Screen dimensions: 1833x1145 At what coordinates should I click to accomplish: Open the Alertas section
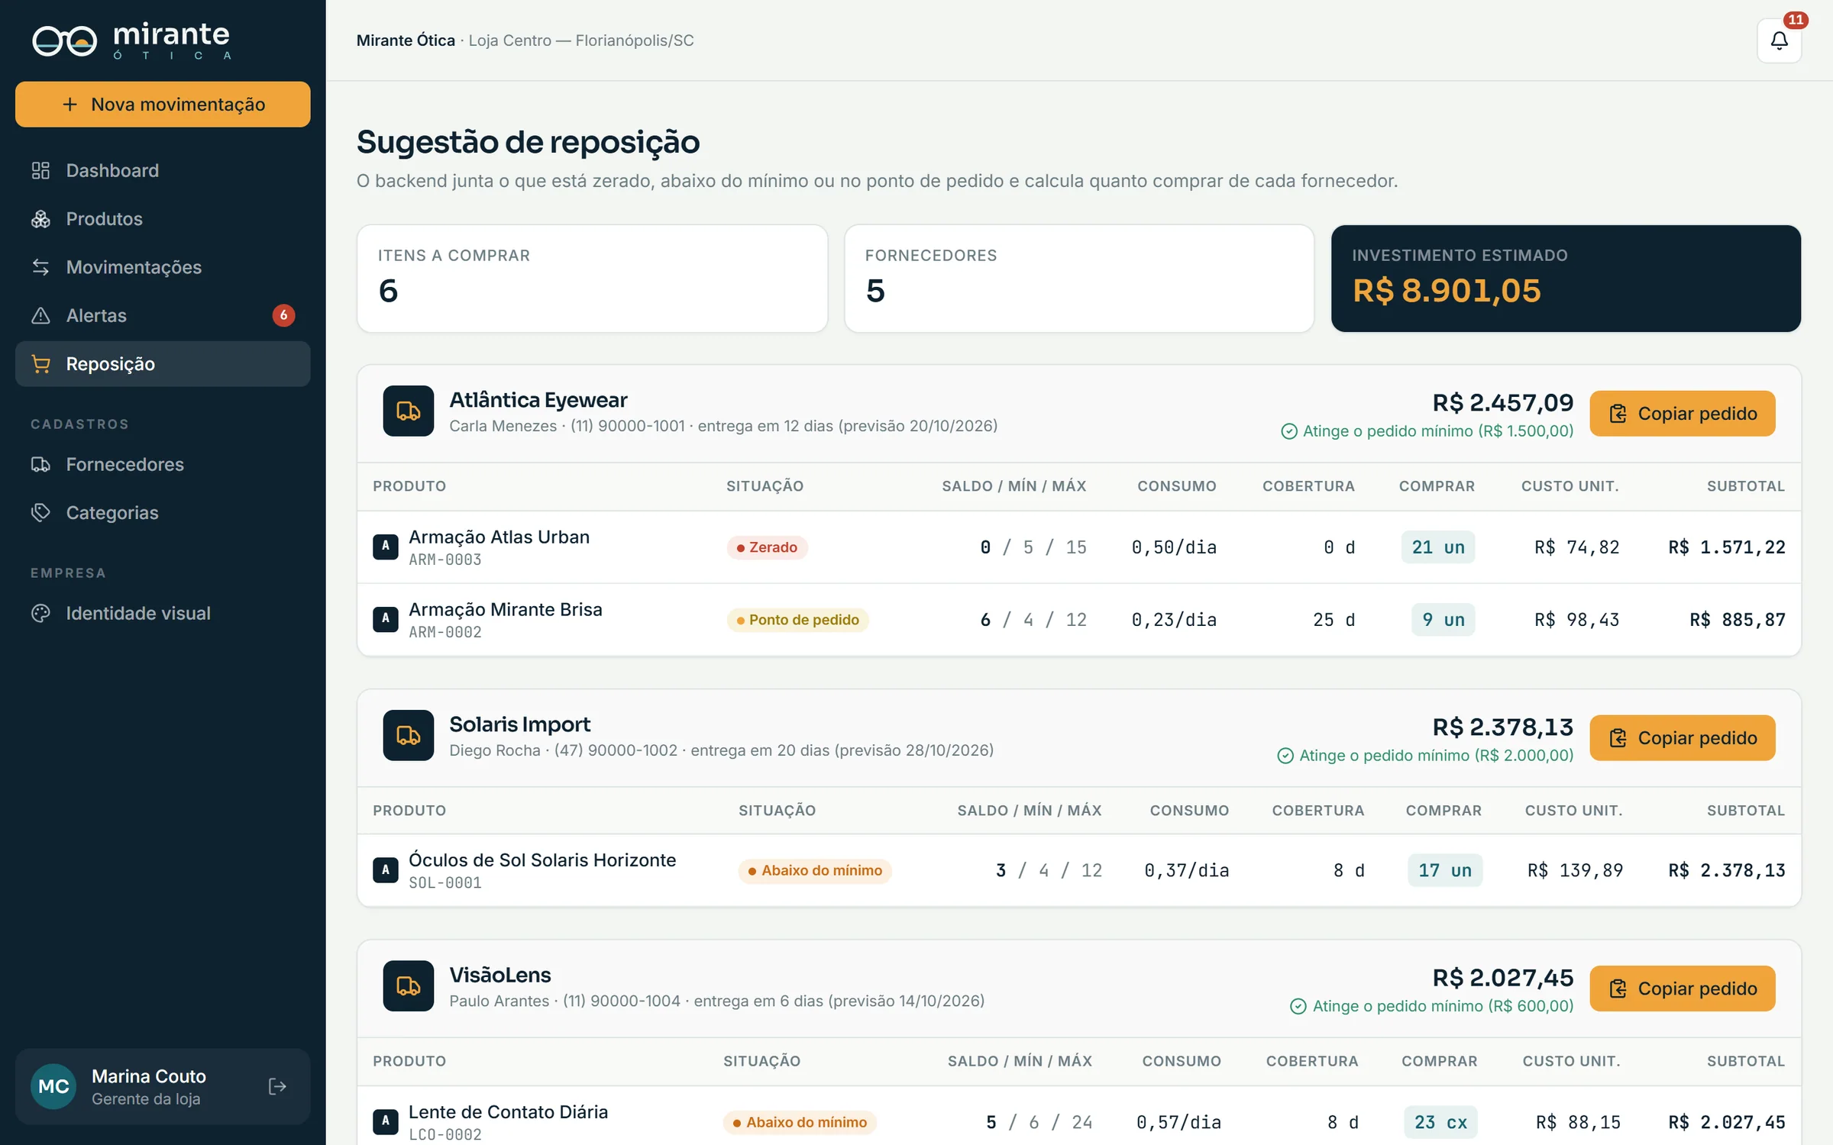(x=163, y=315)
